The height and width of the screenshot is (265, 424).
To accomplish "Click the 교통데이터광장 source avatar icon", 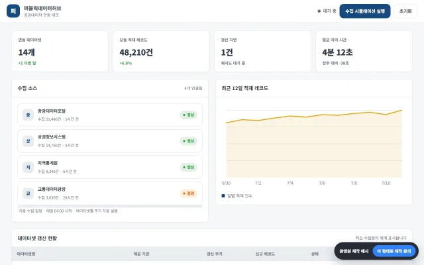I will [28, 193].
